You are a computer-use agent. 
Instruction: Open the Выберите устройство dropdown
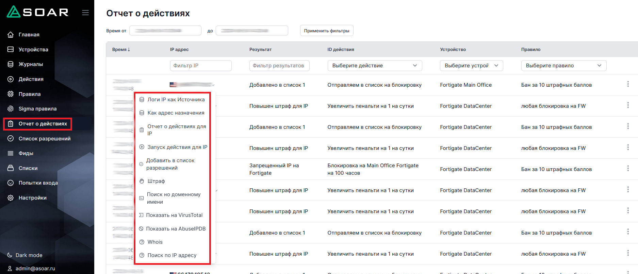pos(471,66)
